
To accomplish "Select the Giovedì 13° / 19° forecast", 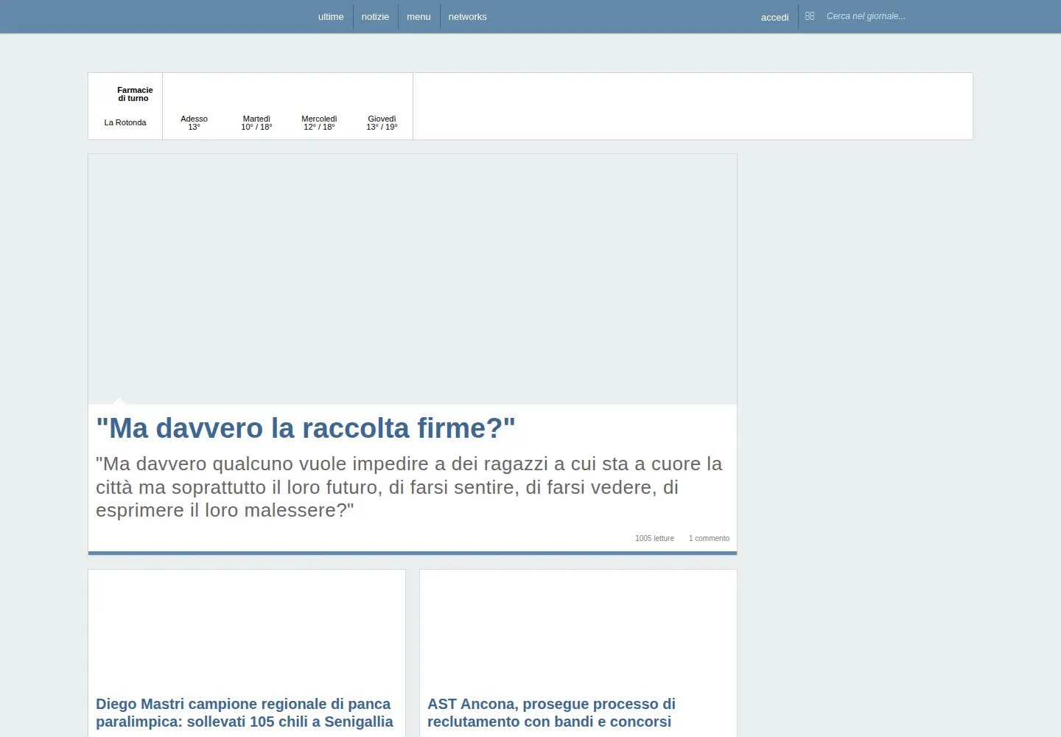I will [382, 122].
